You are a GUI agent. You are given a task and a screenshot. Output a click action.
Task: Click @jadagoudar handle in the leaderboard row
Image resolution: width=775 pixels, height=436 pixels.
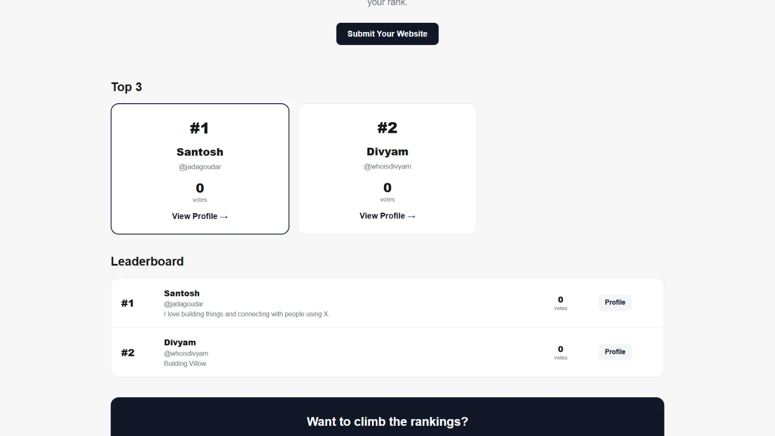tap(184, 304)
